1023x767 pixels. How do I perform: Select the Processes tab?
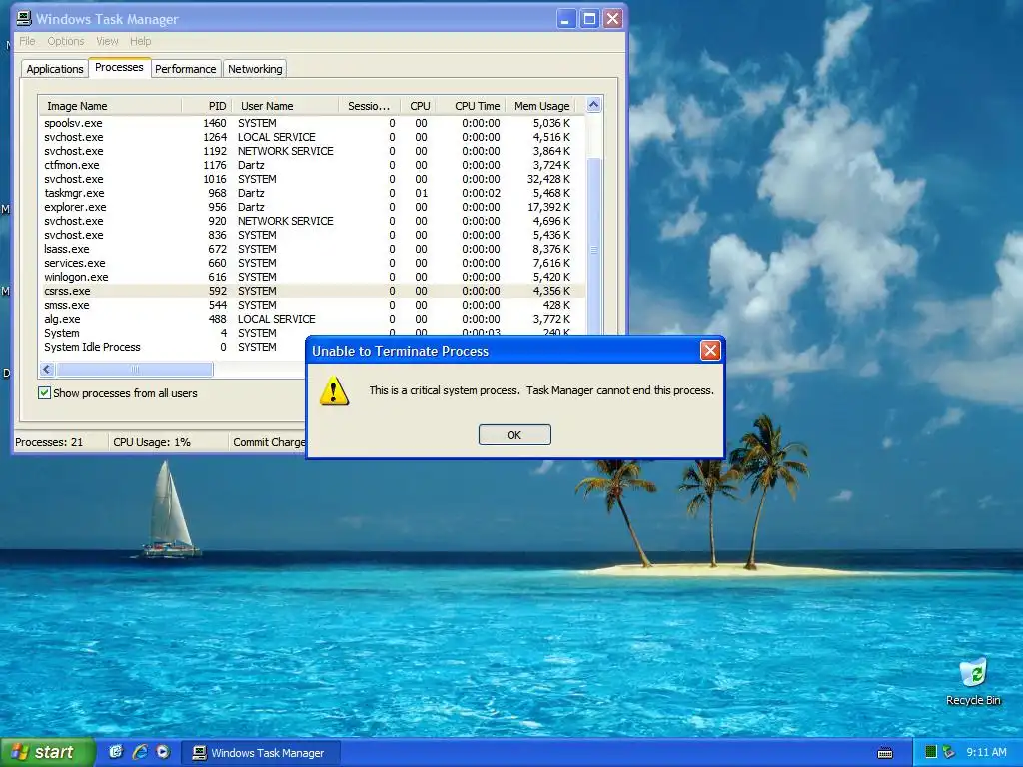(119, 67)
